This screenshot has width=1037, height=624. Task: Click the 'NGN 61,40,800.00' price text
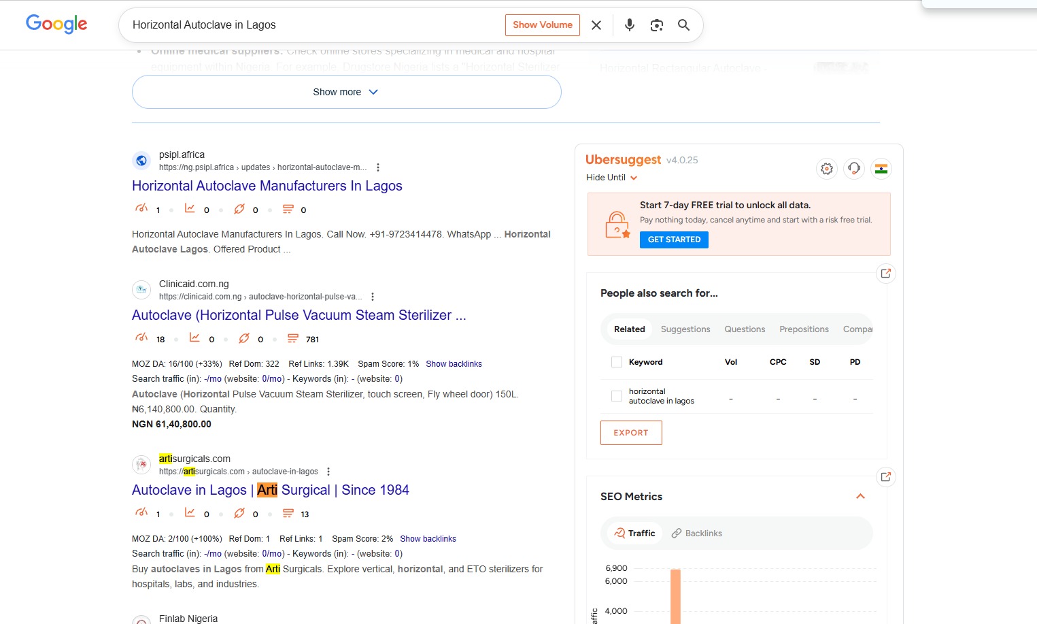[171, 424]
